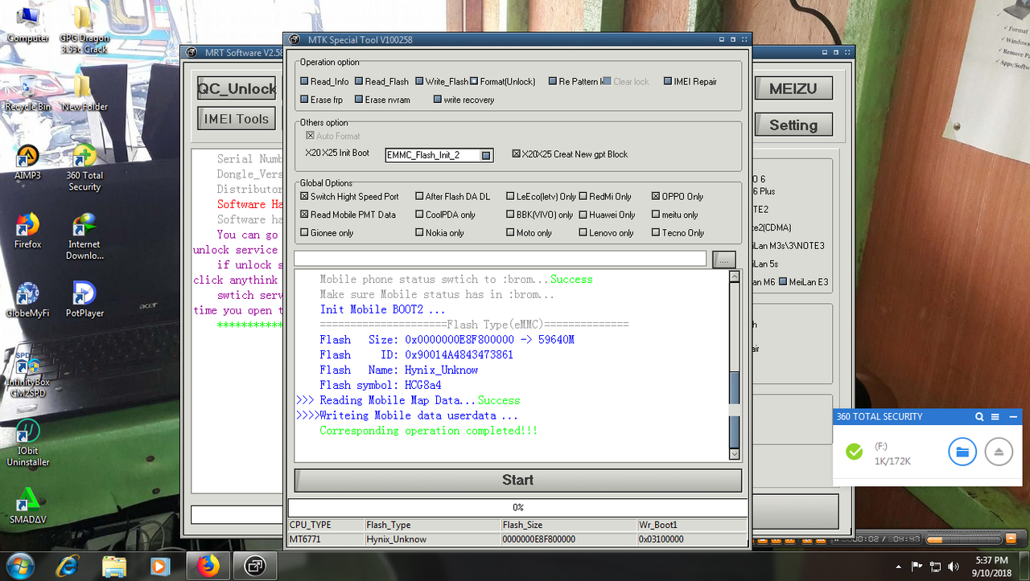Open the media player taskbar icon
1030x581 pixels.
[x=160, y=567]
